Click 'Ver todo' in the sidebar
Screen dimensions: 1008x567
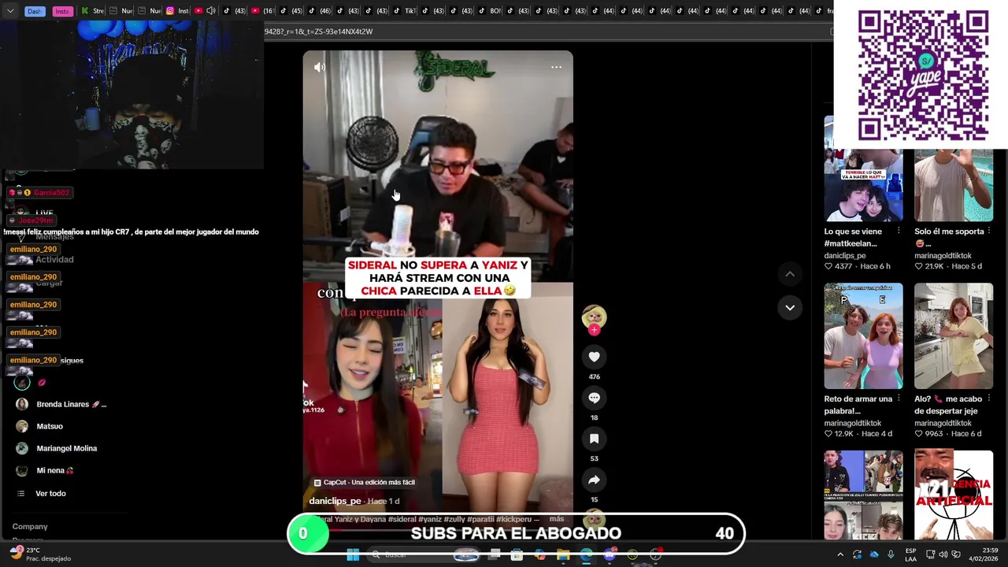click(50, 493)
